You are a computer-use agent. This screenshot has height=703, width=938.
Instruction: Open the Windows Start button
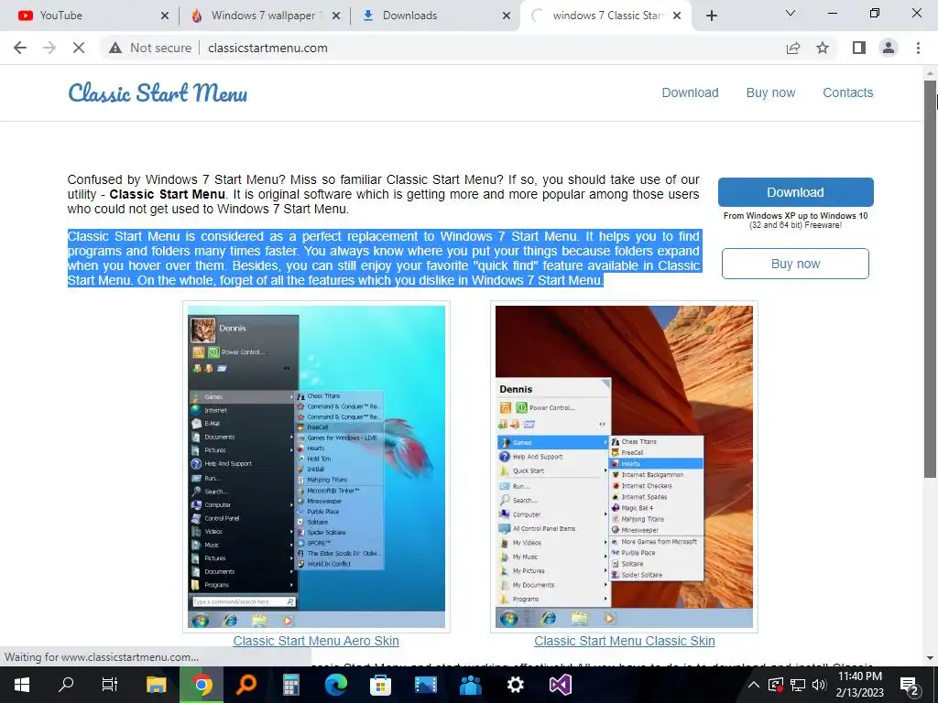22,685
